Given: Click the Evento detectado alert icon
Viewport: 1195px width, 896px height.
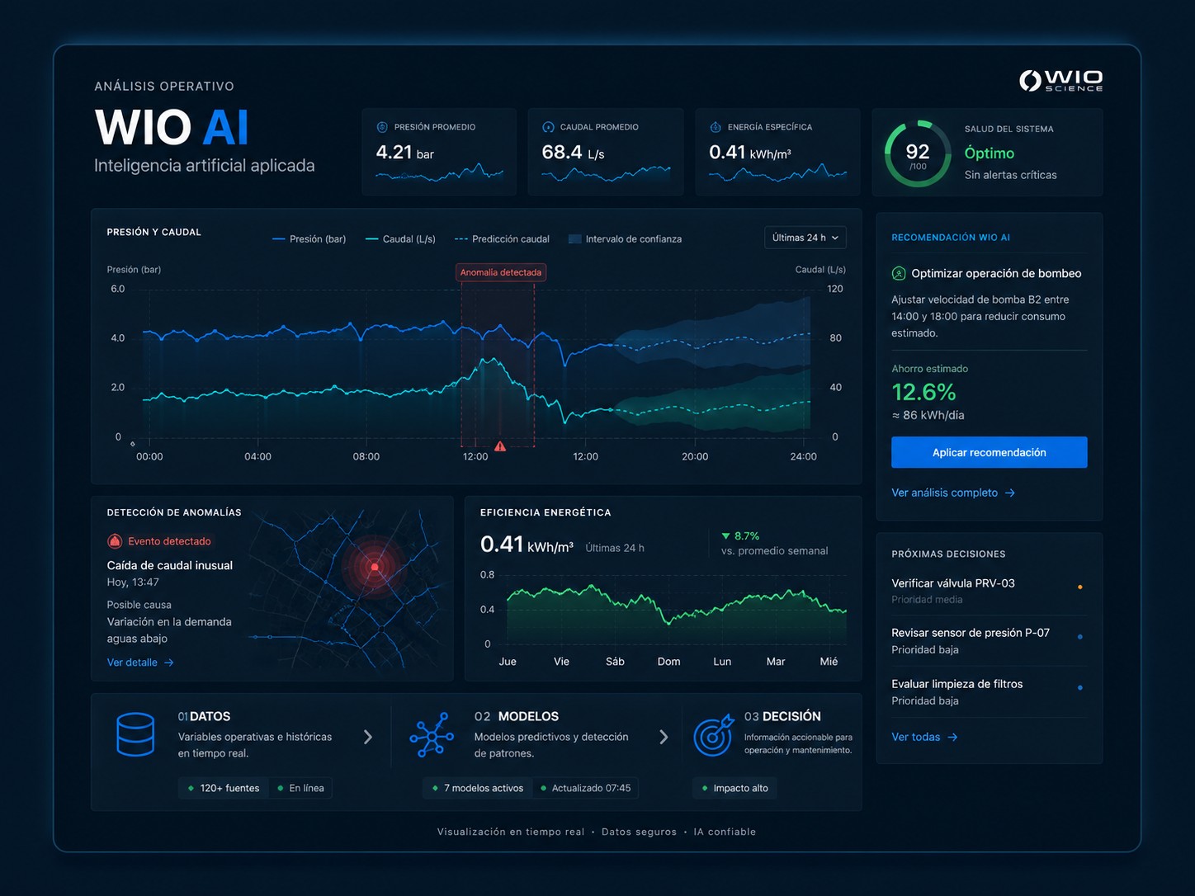Looking at the screenshot, I should point(115,541).
